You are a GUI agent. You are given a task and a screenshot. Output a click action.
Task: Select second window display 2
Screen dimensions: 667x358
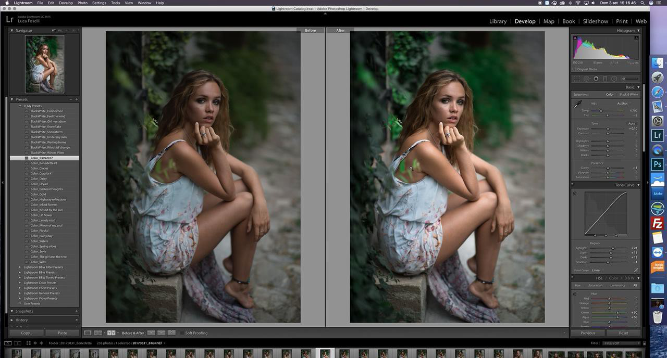(17, 343)
